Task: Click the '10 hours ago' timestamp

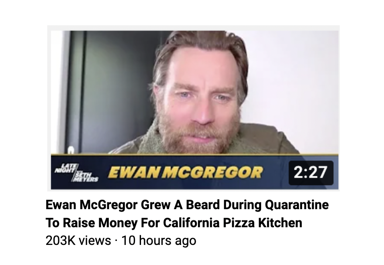Action: coord(159,241)
